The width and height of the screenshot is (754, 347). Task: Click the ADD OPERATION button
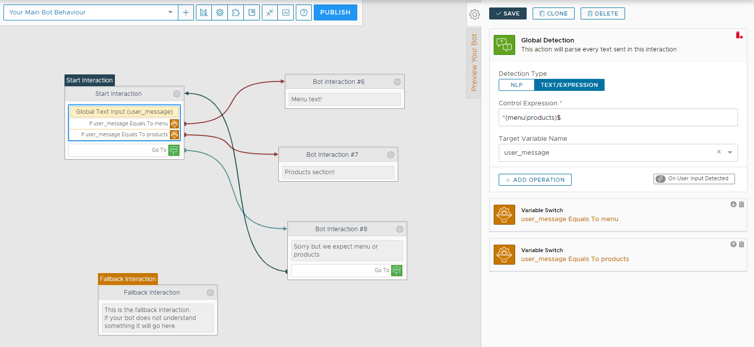click(x=535, y=180)
